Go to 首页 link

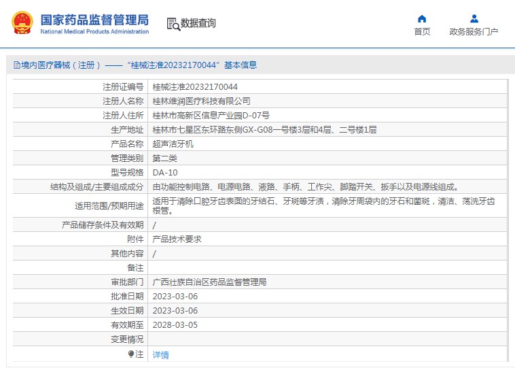point(422,31)
